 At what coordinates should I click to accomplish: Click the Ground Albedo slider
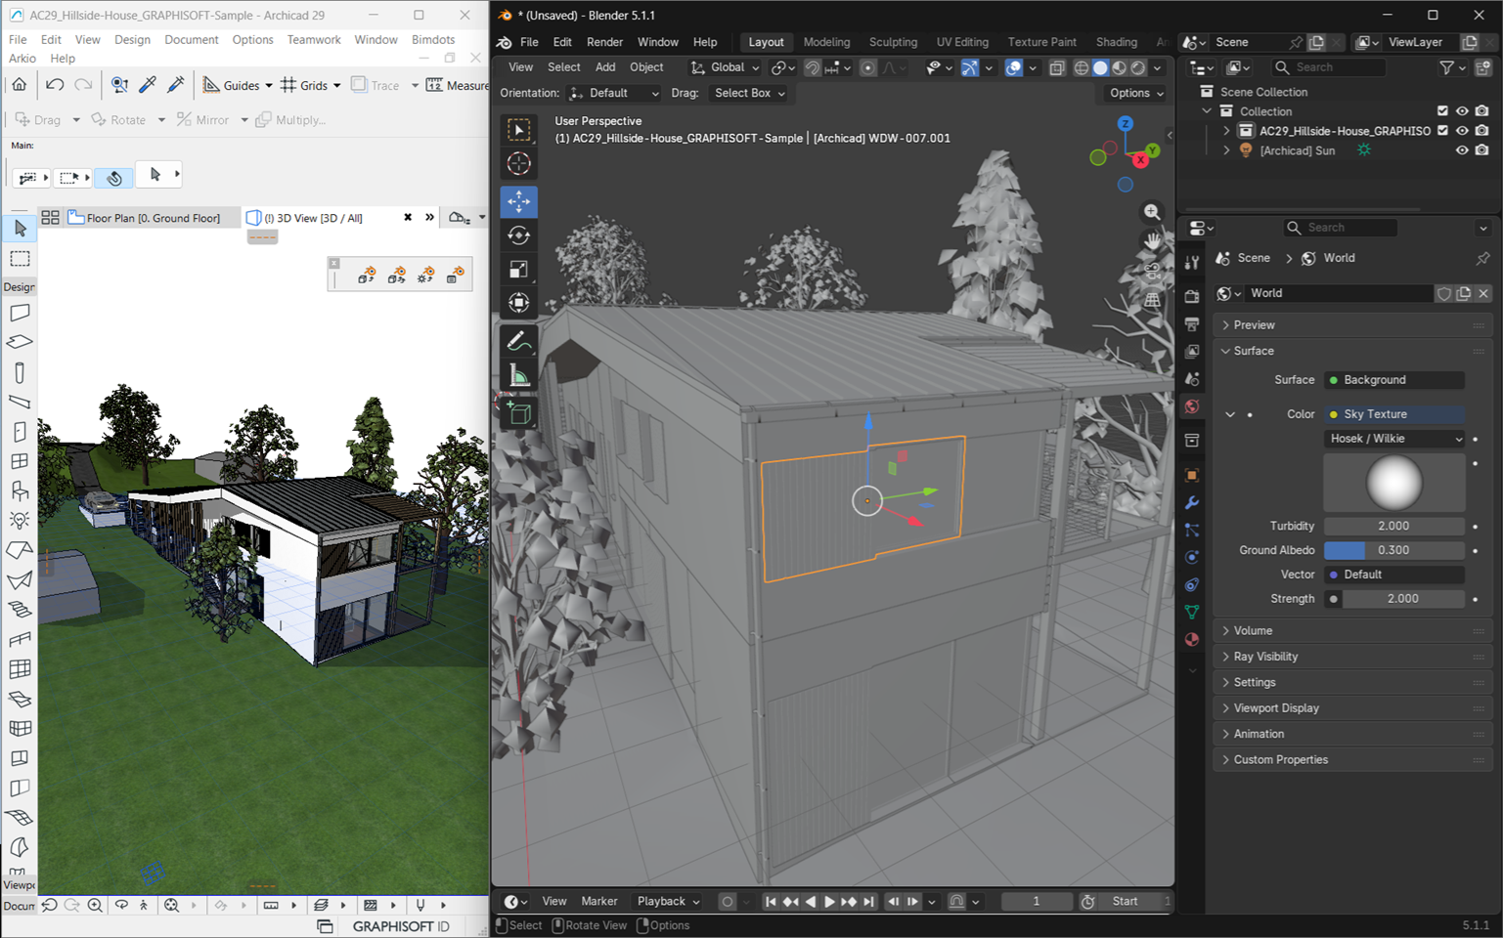point(1394,550)
